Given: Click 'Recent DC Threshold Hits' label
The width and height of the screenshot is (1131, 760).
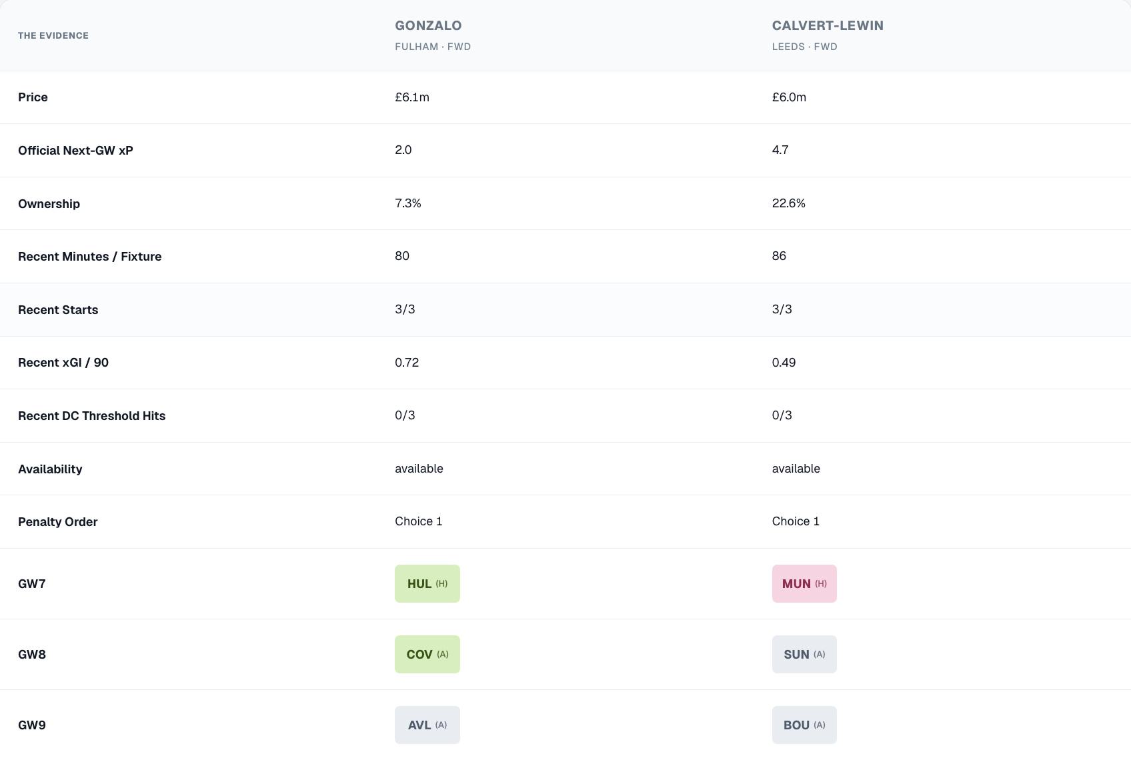Looking at the screenshot, I should coord(92,416).
